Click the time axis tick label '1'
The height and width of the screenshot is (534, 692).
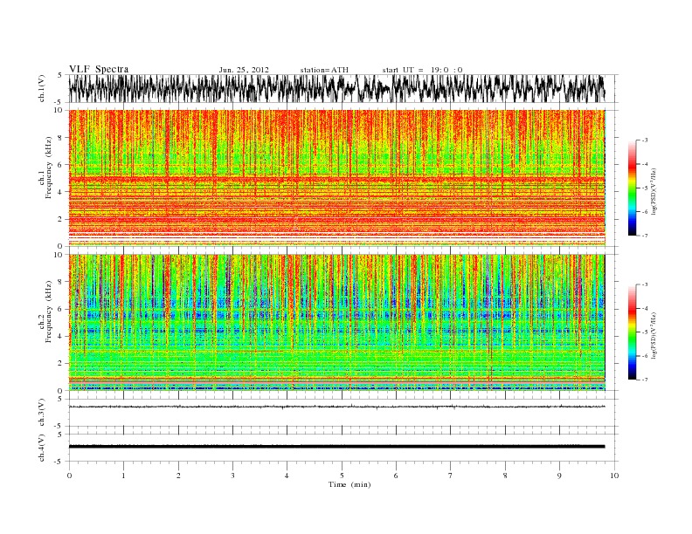coord(123,476)
